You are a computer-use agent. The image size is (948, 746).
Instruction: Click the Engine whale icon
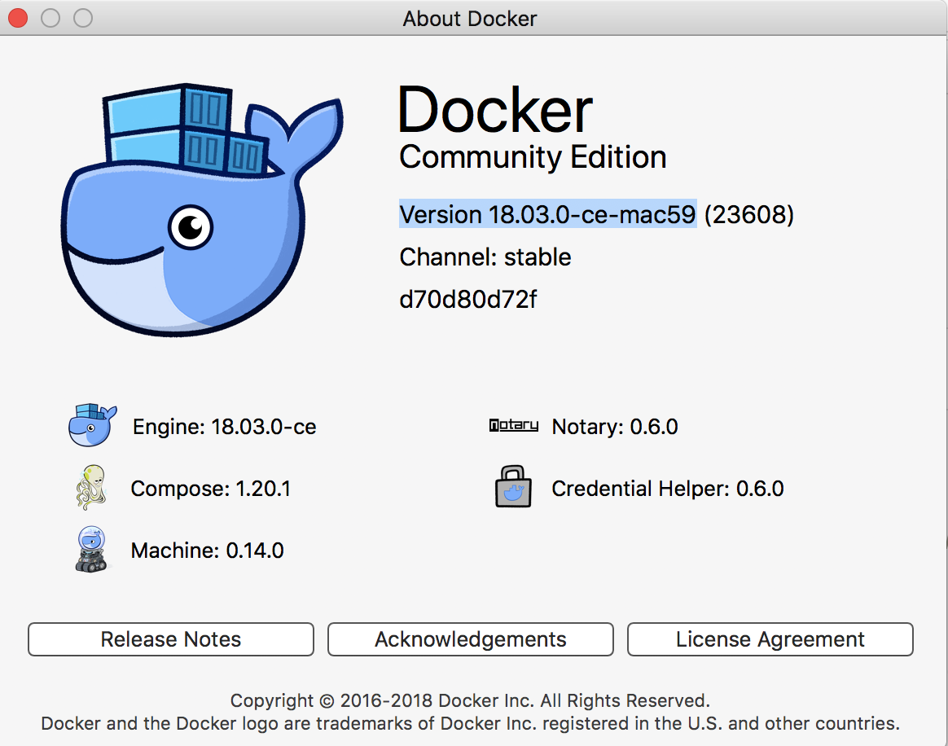point(92,426)
